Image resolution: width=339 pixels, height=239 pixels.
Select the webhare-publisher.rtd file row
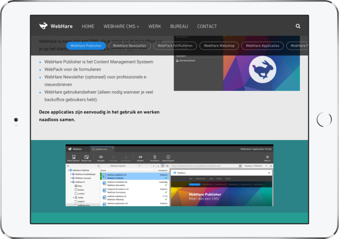coord(134,176)
